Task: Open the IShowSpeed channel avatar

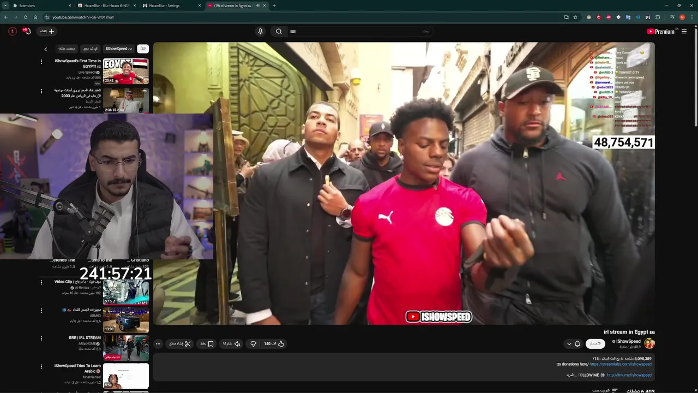Action: coord(649,343)
